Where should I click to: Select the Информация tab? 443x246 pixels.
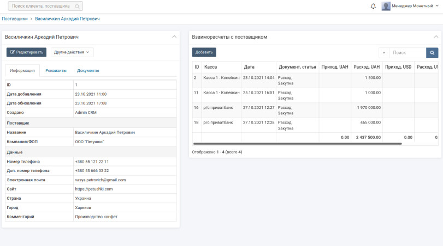22,71
